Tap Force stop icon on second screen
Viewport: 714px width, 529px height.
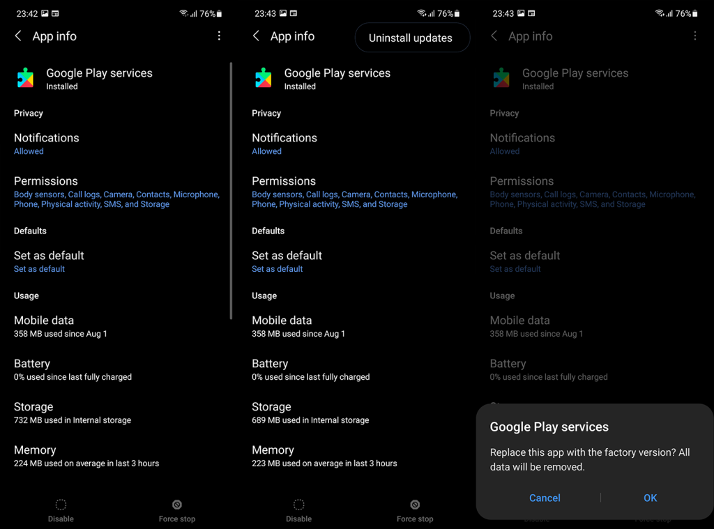[415, 505]
